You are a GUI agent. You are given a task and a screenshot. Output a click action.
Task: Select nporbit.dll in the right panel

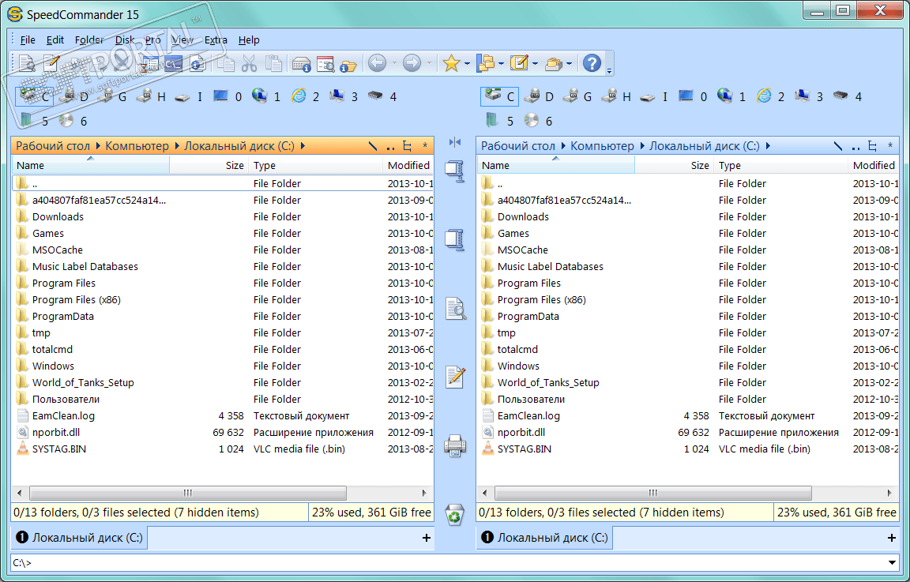(521, 432)
